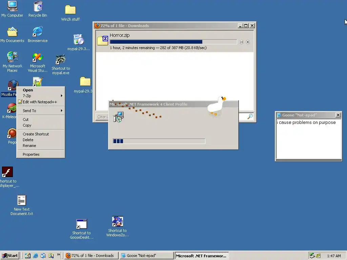Minimize the Downloads window
This screenshot has height=260, width=347.
(x=240, y=26)
